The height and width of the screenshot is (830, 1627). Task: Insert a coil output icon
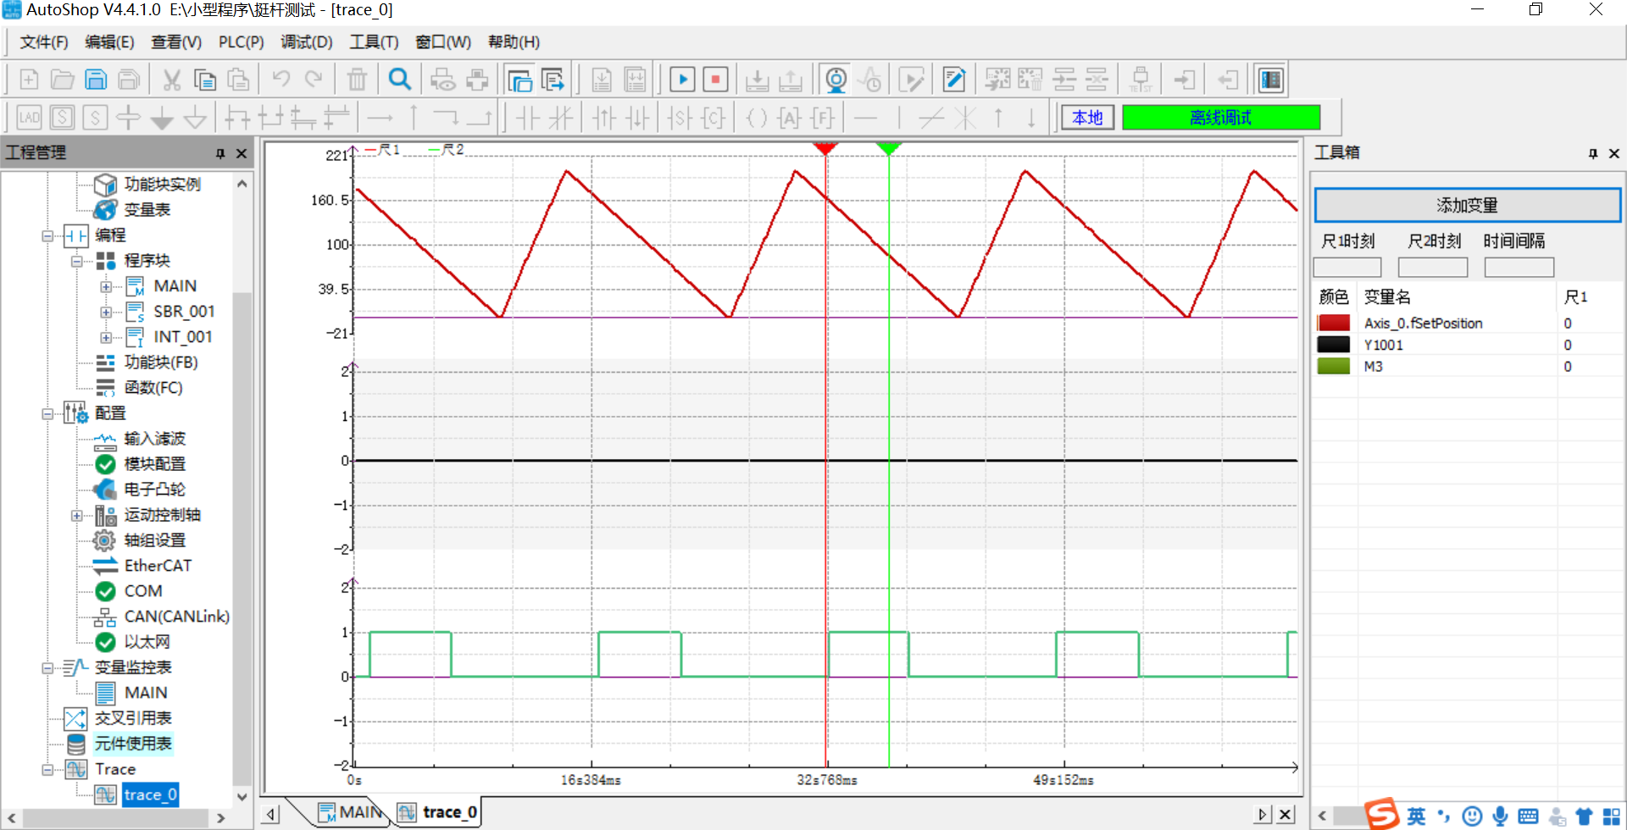[756, 117]
